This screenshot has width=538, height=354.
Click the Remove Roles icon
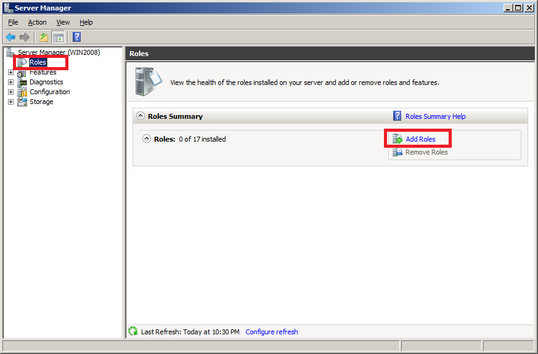[x=397, y=152]
